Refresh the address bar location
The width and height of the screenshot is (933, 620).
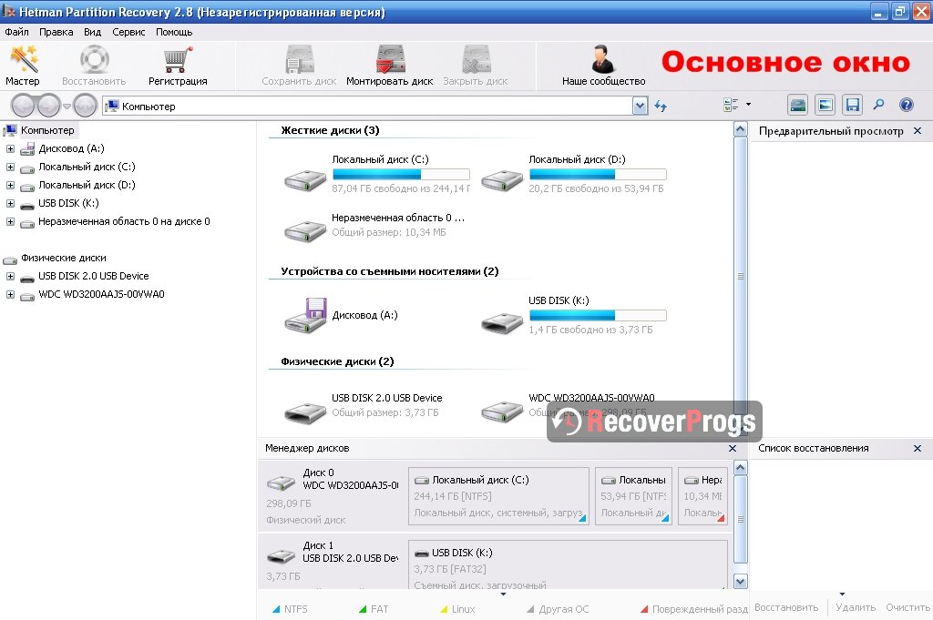661,106
